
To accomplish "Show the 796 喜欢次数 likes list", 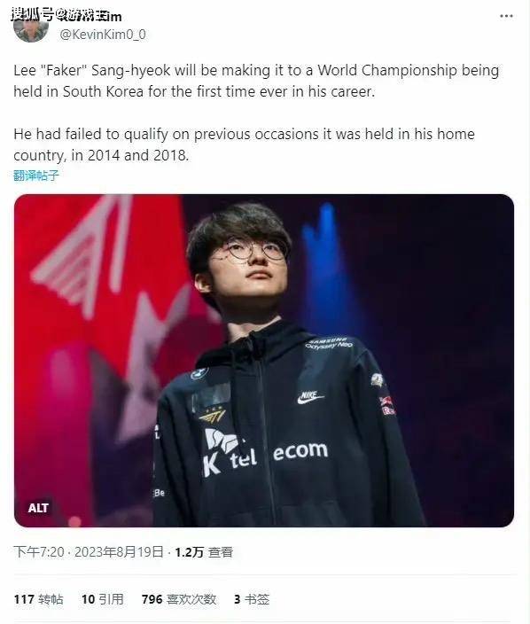I will tap(179, 599).
